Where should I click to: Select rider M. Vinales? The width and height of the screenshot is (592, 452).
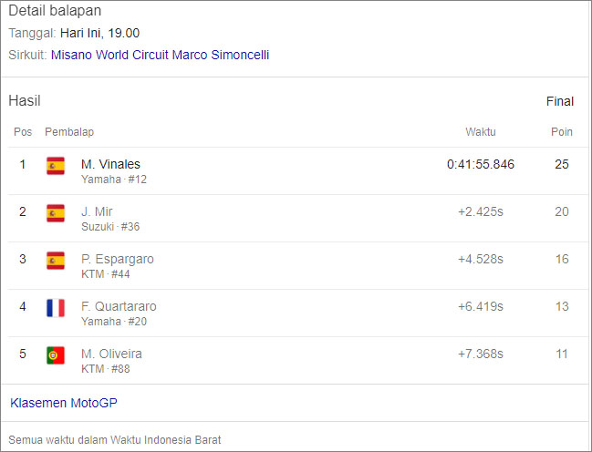pos(110,164)
